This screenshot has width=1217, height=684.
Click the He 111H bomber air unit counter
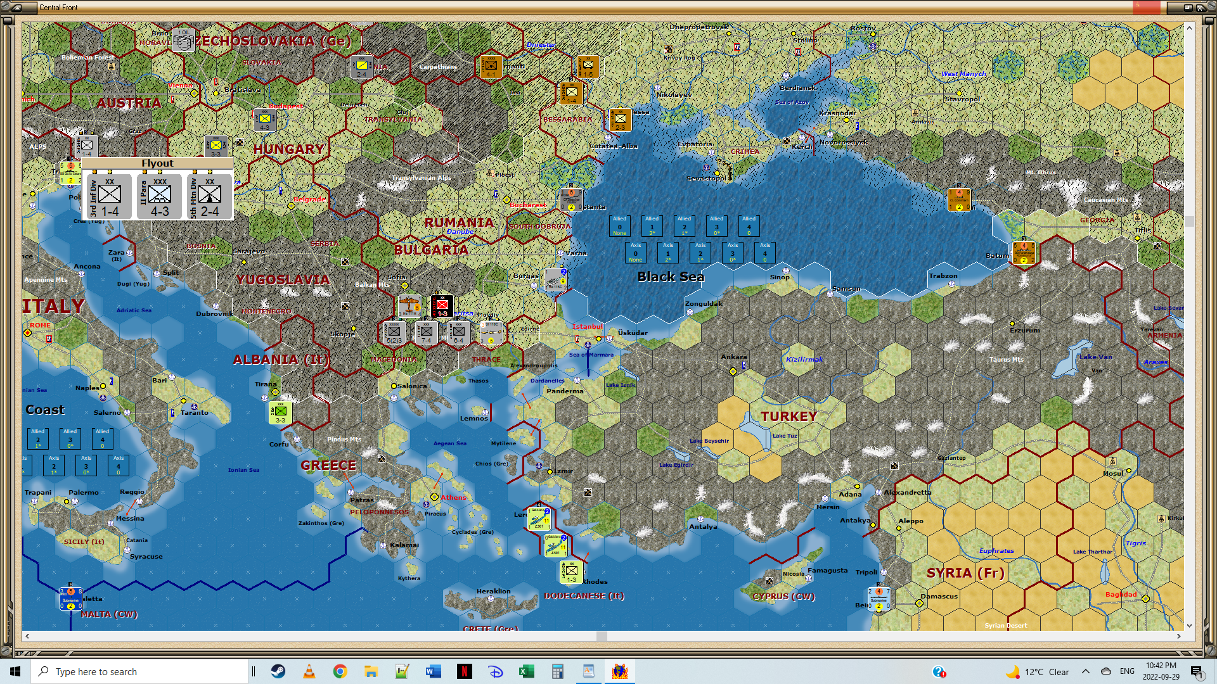[x=409, y=306]
